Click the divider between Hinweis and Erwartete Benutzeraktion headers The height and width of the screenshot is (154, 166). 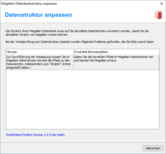[73, 52]
